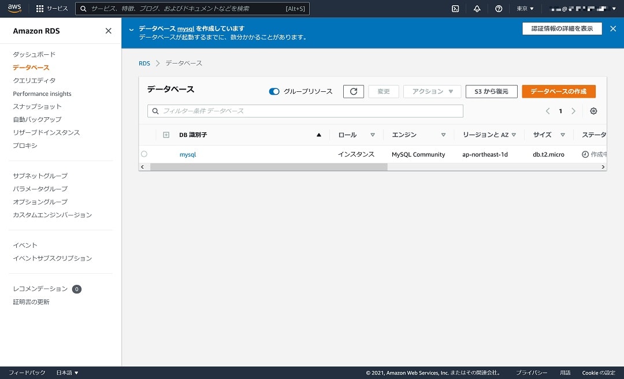This screenshot has width=624, height=379.
Task: Open the help question mark icon
Action: (x=498, y=8)
